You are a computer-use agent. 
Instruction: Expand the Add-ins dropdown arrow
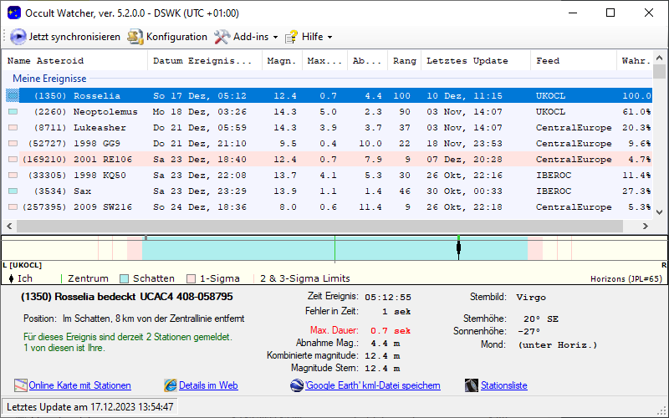coord(275,38)
